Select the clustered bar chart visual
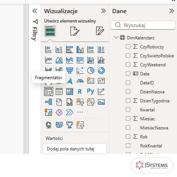177x177 pixels. 70,49
